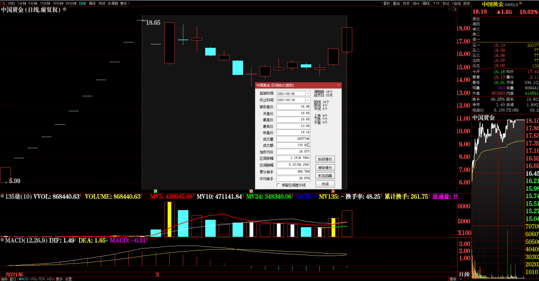Viewport: 539px width, 281px height.
Task: Click the 区间振幅 value field
Action: tap(293, 165)
